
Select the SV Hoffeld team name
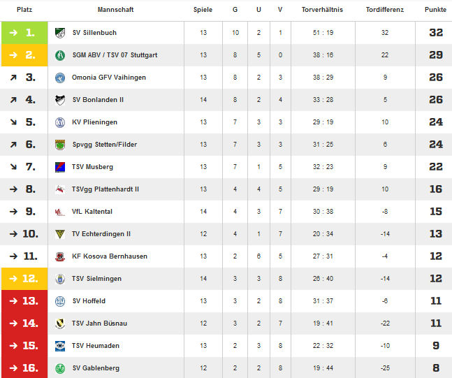(89, 301)
